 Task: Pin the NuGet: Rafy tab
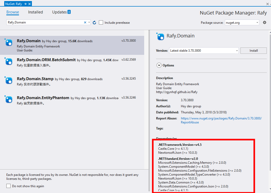click(25, 4)
